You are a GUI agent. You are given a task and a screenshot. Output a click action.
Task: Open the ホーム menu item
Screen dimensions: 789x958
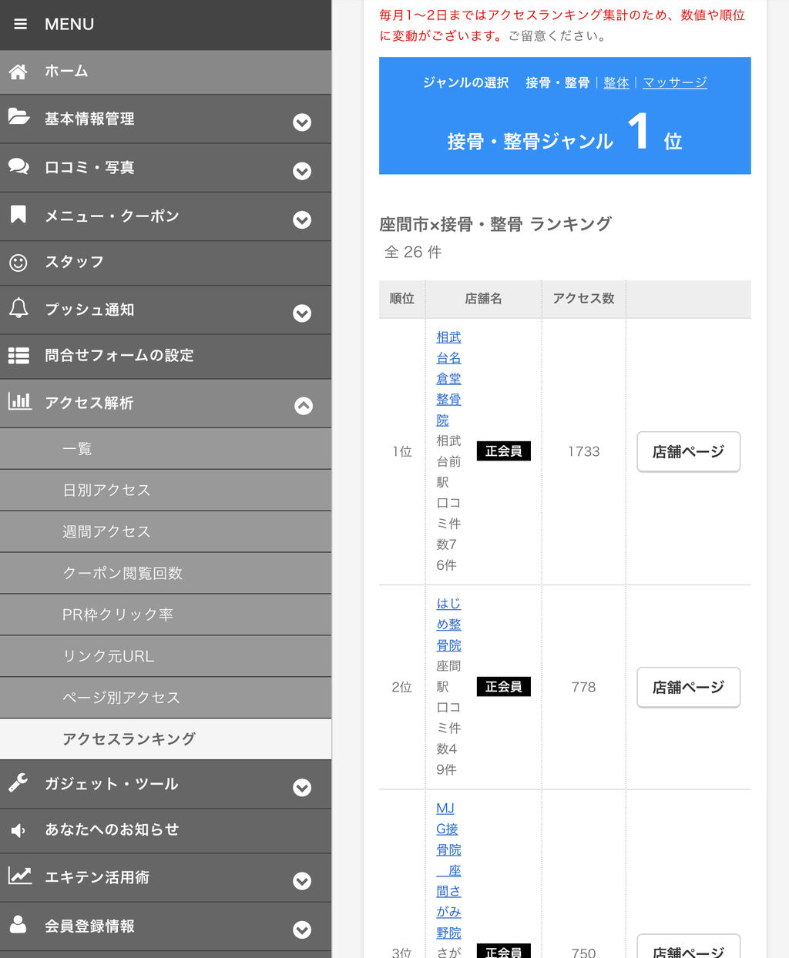pos(166,72)
